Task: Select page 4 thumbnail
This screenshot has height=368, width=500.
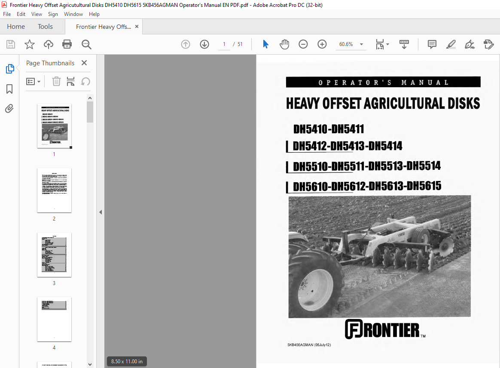Action: tap(54, 319)
